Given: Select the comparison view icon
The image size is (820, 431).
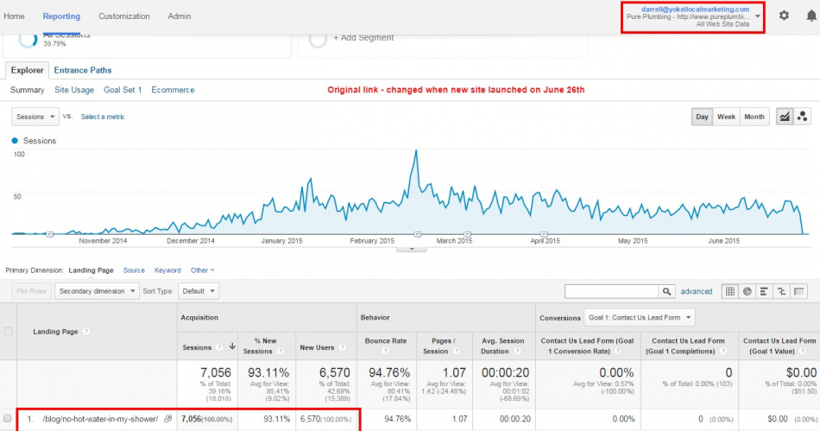Looking at the screenshot, I should [x=781, y=292].
